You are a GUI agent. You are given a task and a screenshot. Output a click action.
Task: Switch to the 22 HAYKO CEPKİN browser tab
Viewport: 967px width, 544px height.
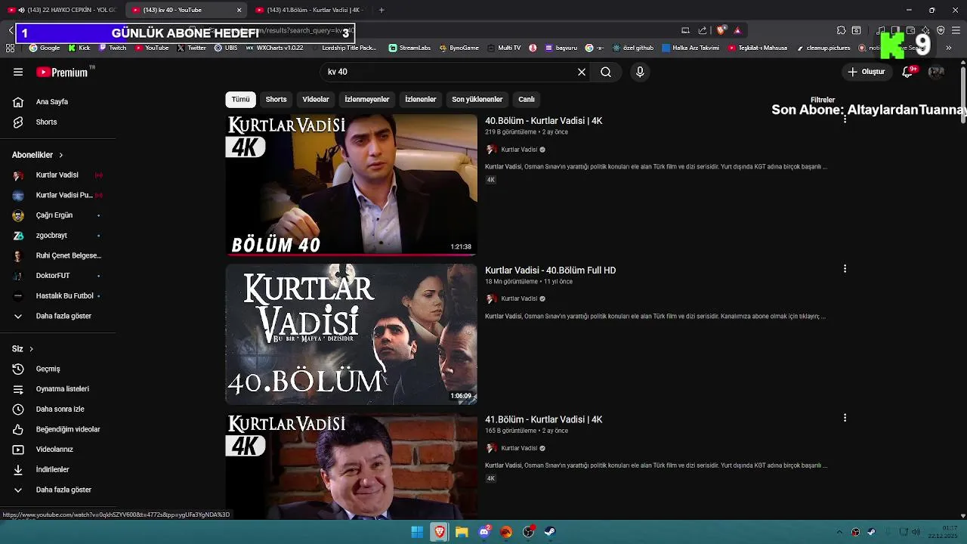(x=62, y=10)
